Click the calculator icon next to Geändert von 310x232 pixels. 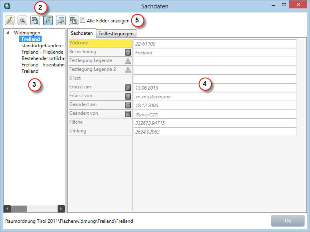pos(128,114)
